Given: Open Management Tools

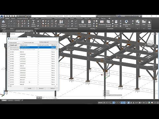Looking at the screenshot, I should point(127,23).
